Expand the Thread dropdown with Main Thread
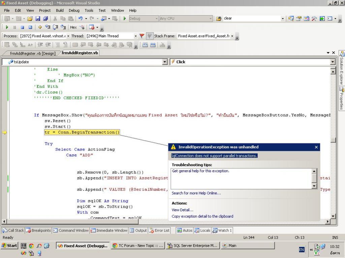345x258 pixels. tap(135, 36)
